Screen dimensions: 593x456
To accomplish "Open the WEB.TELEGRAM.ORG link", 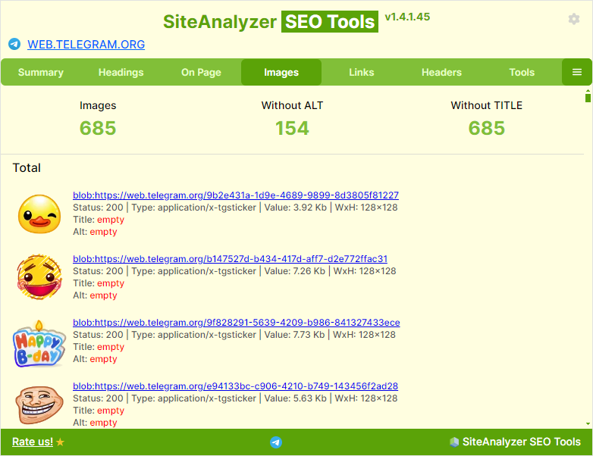I will tap(86, 45).
